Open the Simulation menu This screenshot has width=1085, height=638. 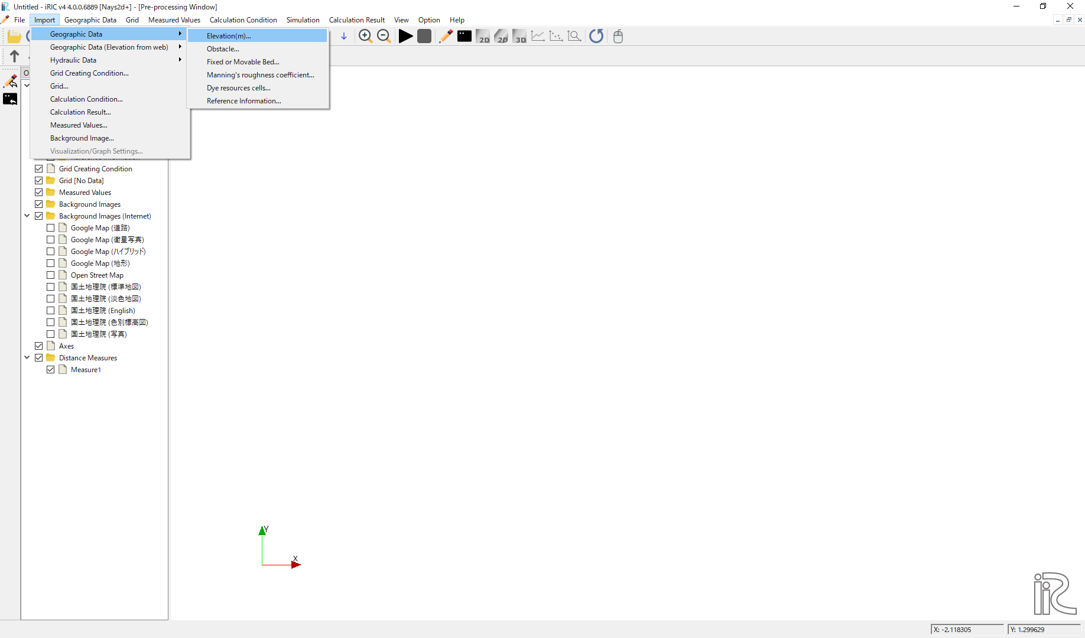point(303,19)
